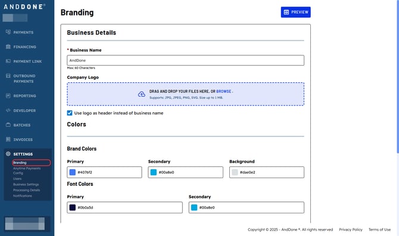This screenshot has height=236, width=399.
Task: Select Notifications submenu item
Action: [x=23, y=196]
